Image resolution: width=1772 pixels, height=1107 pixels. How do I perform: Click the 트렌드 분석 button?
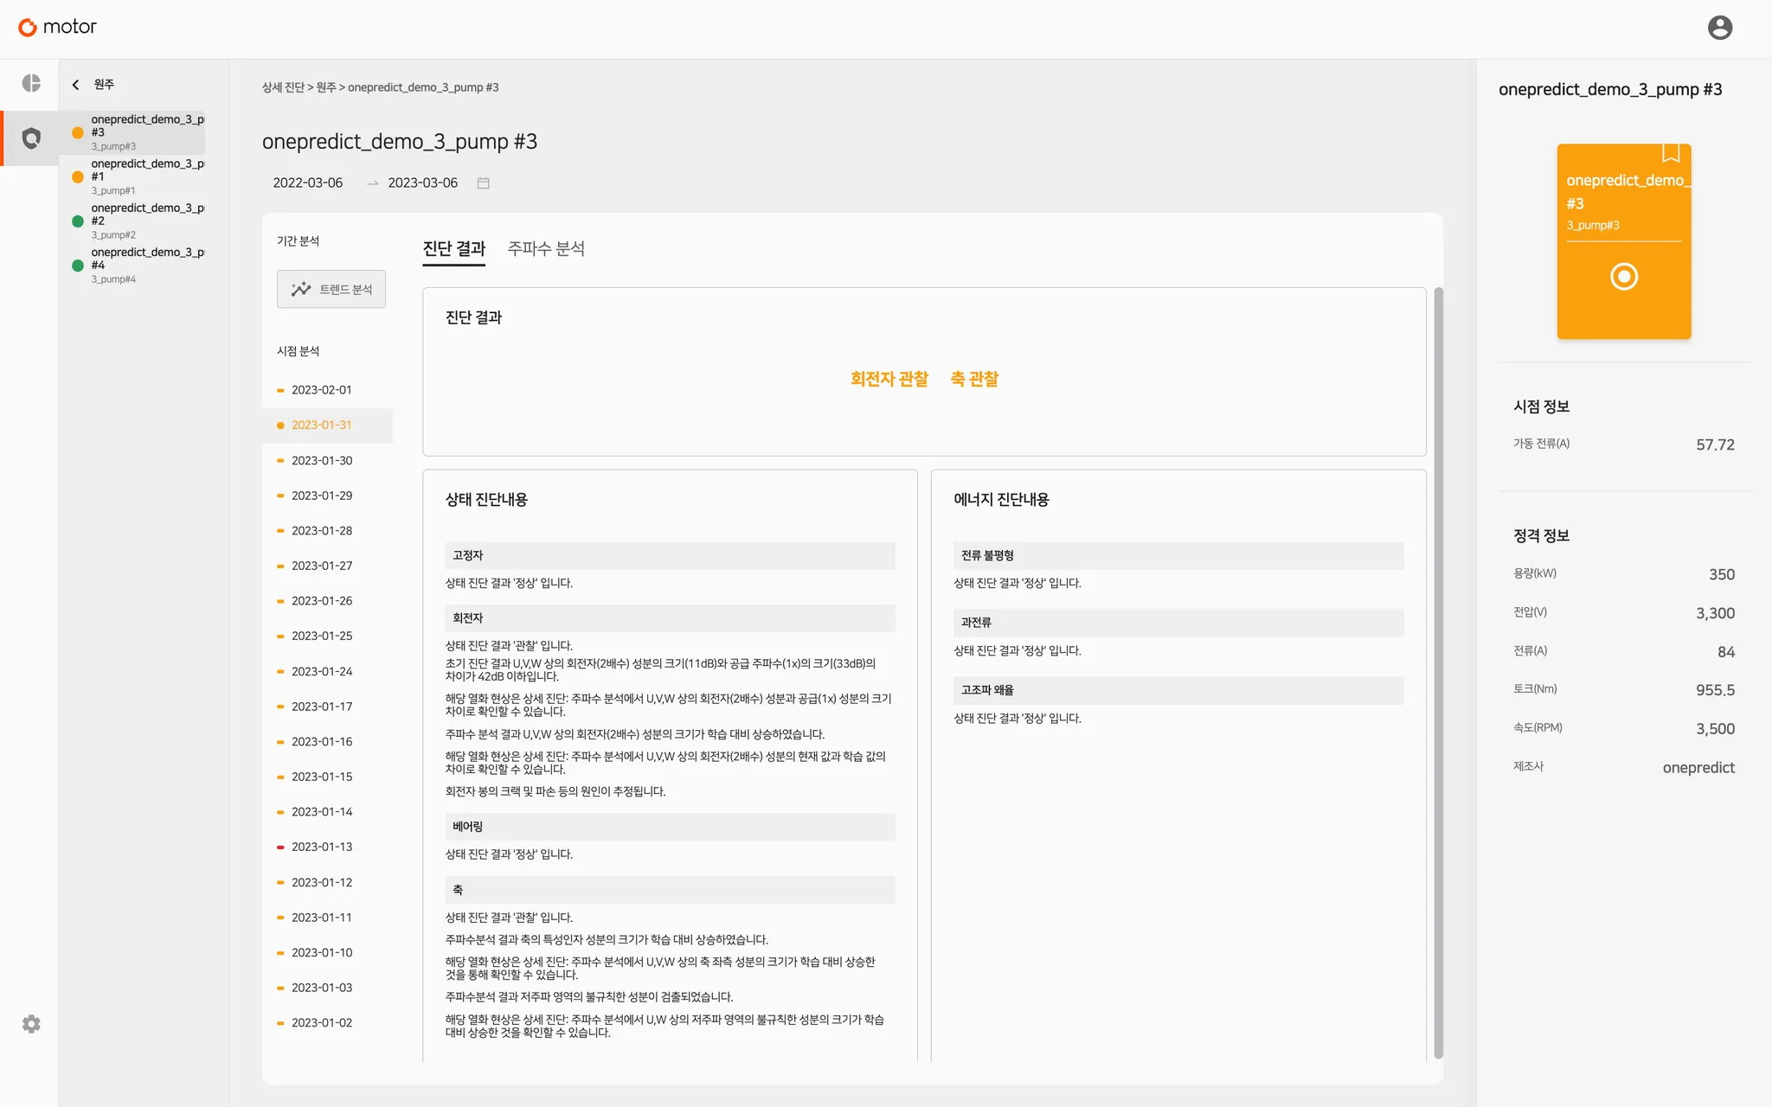coord(331,290)
